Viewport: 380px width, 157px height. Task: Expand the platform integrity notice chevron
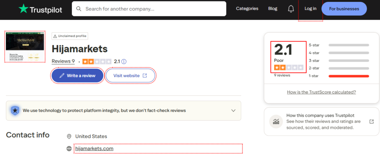pyautogui.click(x=233, y=110)
